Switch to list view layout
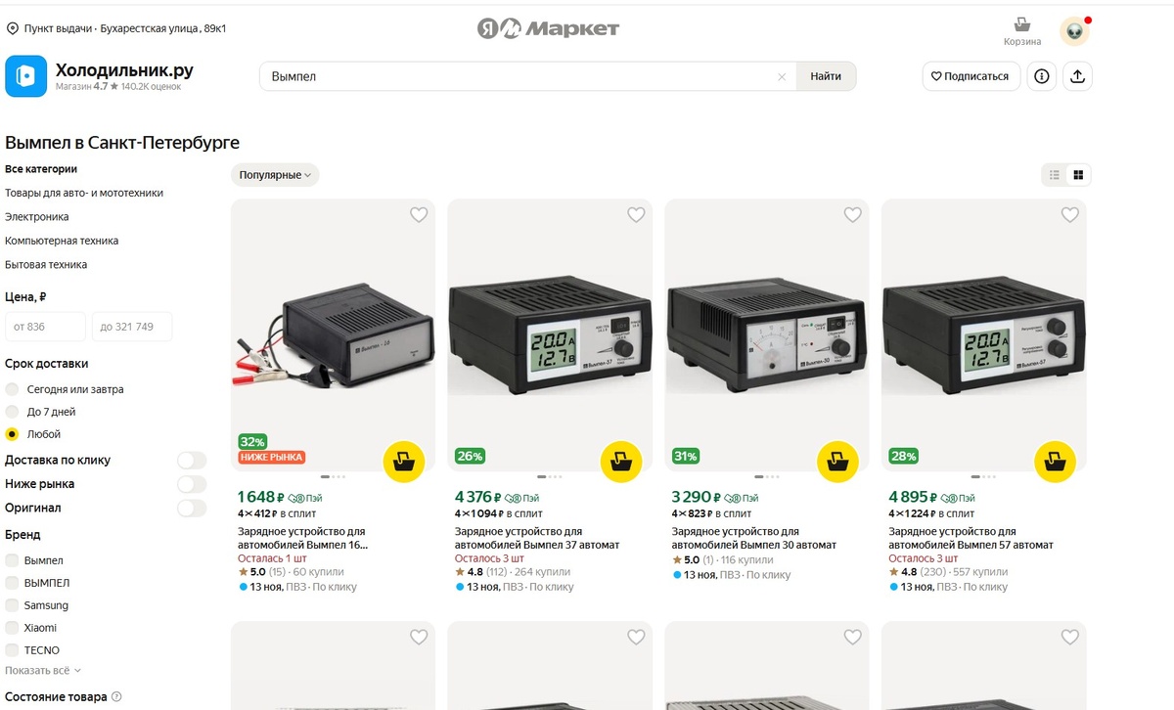The width and height of the screenshot is (1174, 710). coord(1055,175)
